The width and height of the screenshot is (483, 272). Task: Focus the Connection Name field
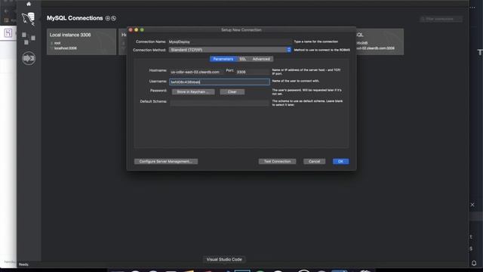coord(229,42)
